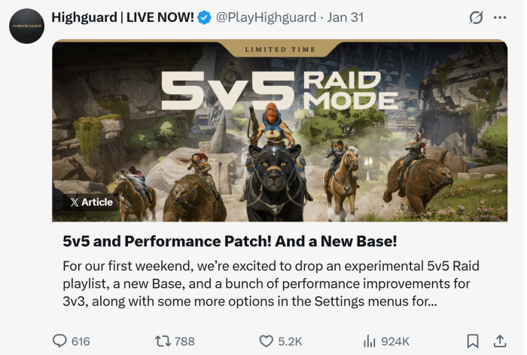Open the Highguard | LIVE NOW! display name
This screenshot has height=355, width=527.
pyautogui.click(x=123, y=17)
